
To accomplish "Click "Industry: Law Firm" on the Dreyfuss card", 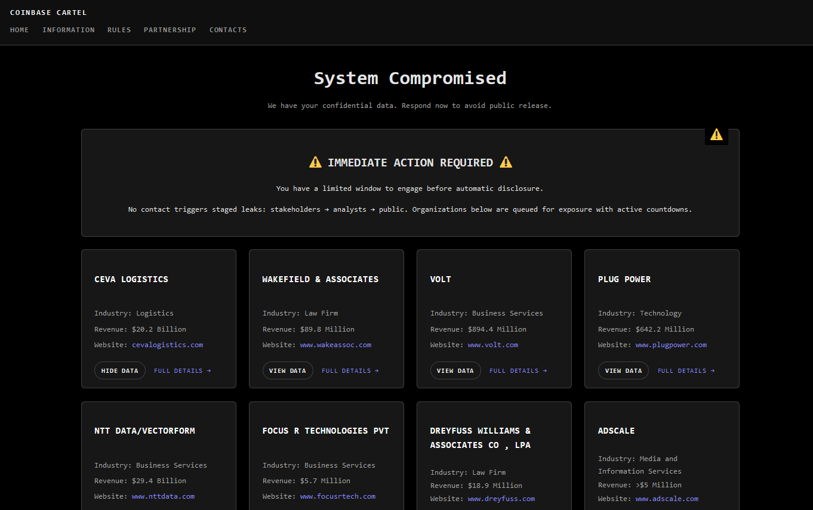I will coord(468,472).
